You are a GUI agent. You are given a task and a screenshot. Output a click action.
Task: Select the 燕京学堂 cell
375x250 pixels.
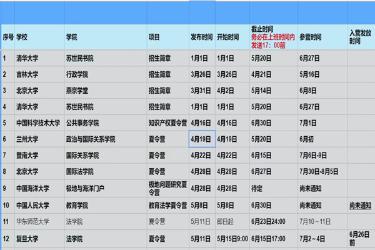coord(79,90)
